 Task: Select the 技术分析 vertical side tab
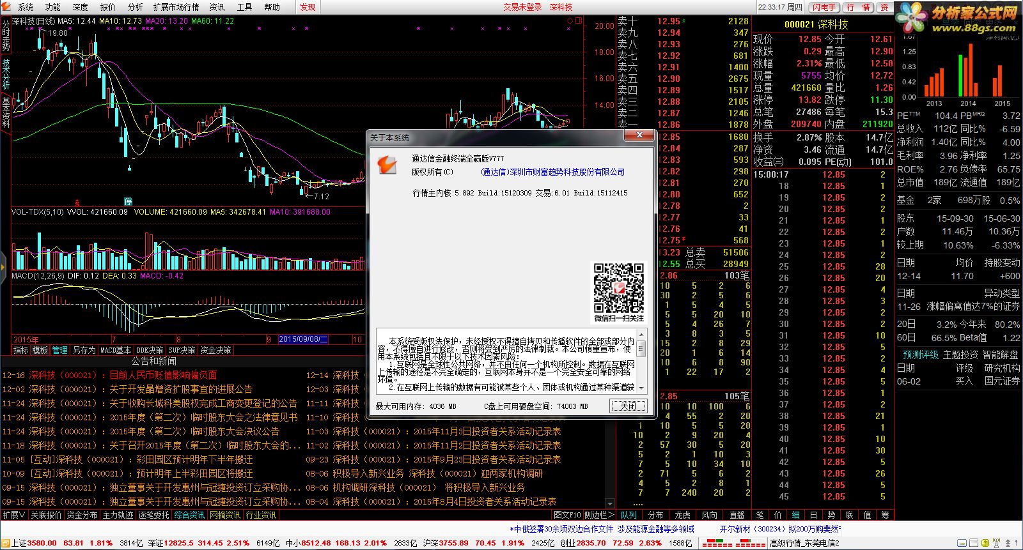pyautogui.click(x=6, y=74)
